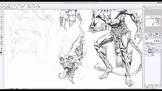
Task: Close the Demon Spawn Sketchbook tab
Action: point(16,9)
